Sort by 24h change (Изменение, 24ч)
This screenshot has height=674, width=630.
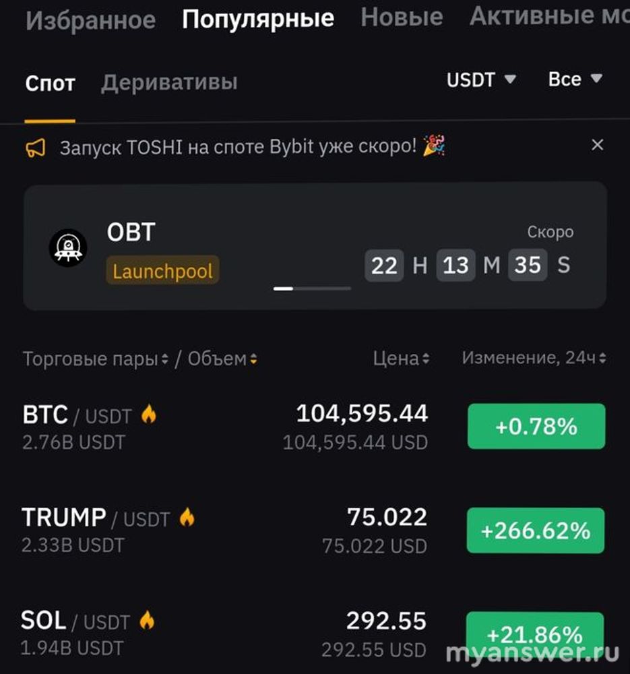click(x=534, y=358)
